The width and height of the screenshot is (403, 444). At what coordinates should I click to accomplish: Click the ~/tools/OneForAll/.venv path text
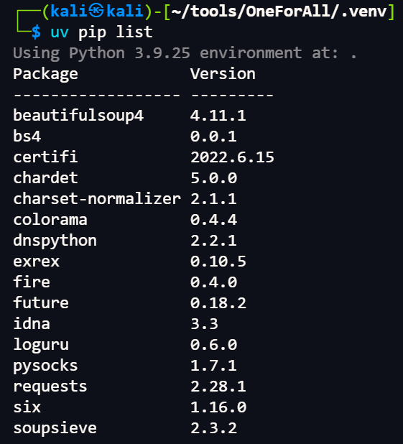point(279,11)
